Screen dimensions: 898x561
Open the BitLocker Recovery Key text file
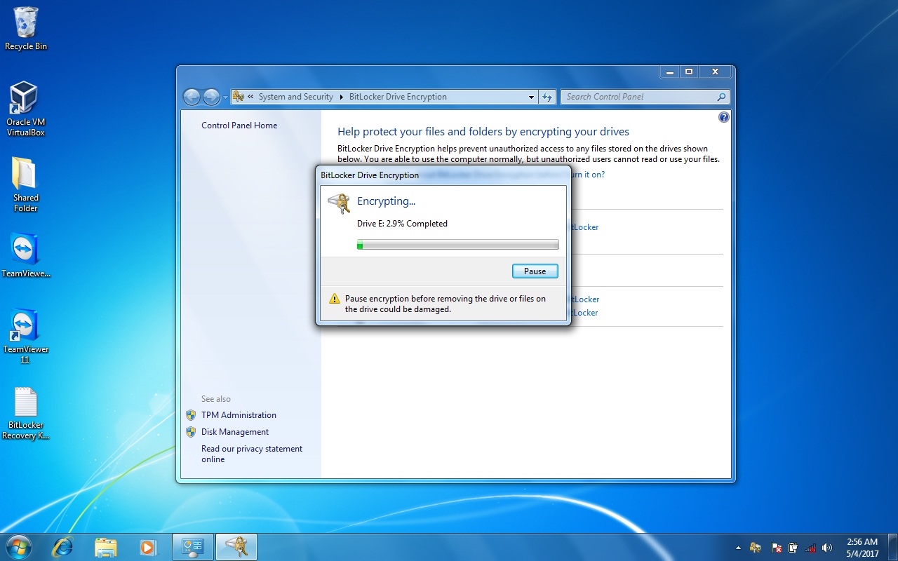pos(25,414)
